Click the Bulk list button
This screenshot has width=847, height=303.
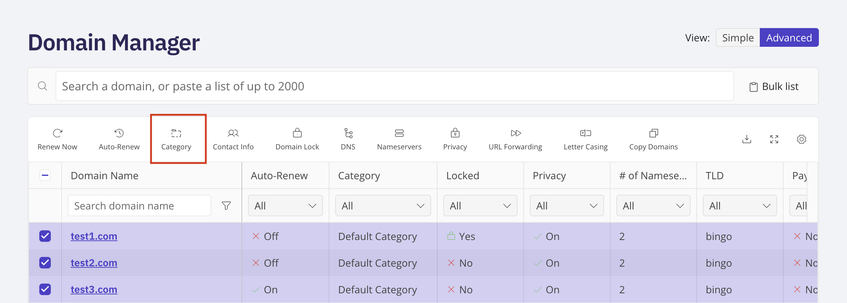click(774, 87)
